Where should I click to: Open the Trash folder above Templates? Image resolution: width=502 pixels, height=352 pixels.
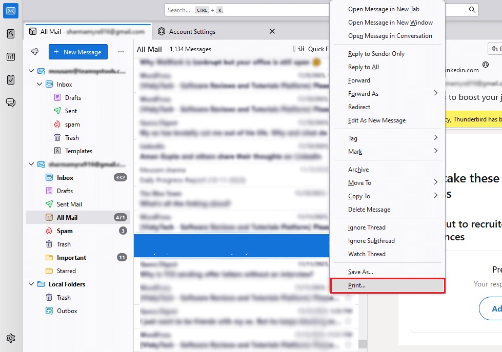[x=72, y=138]
